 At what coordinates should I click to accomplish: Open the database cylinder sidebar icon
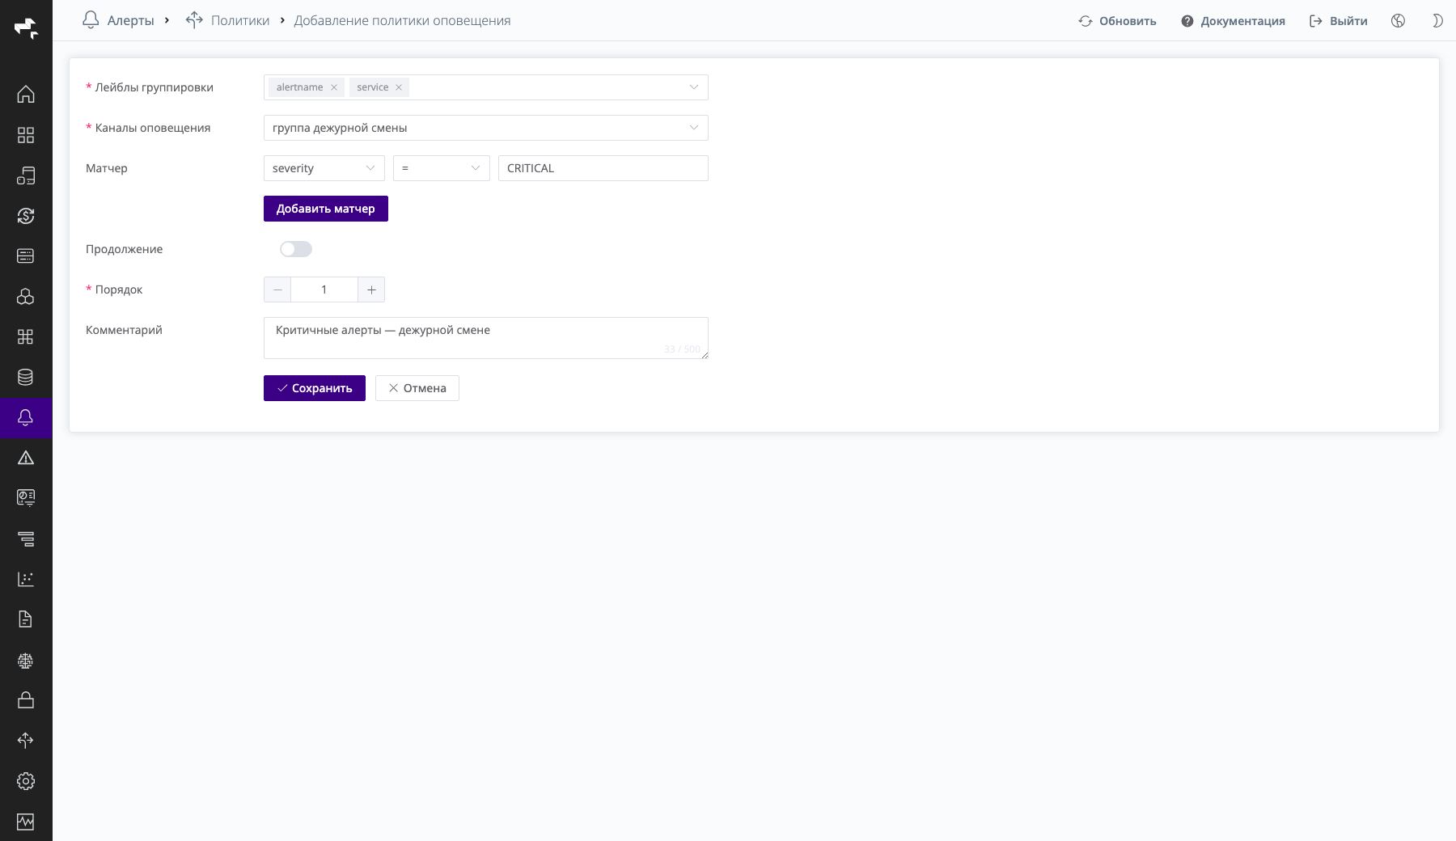(26, 378)
